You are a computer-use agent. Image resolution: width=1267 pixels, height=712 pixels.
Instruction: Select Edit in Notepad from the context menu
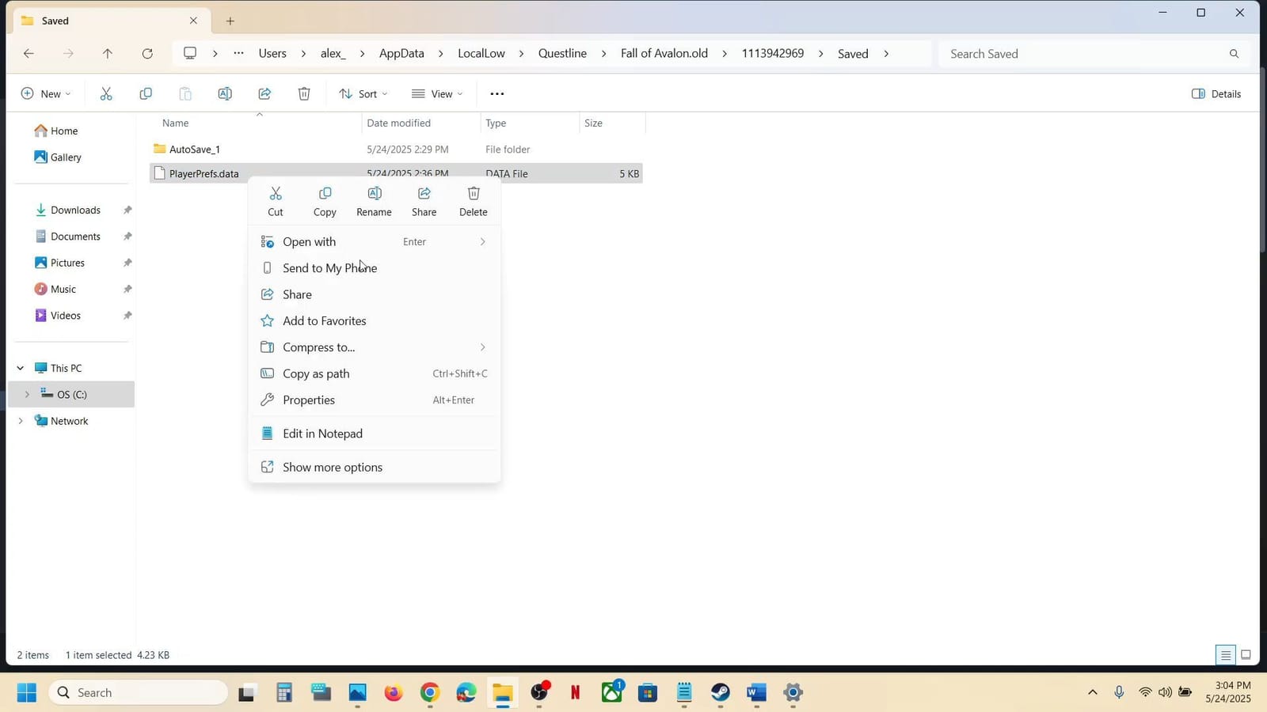click(x=322, y=434)
